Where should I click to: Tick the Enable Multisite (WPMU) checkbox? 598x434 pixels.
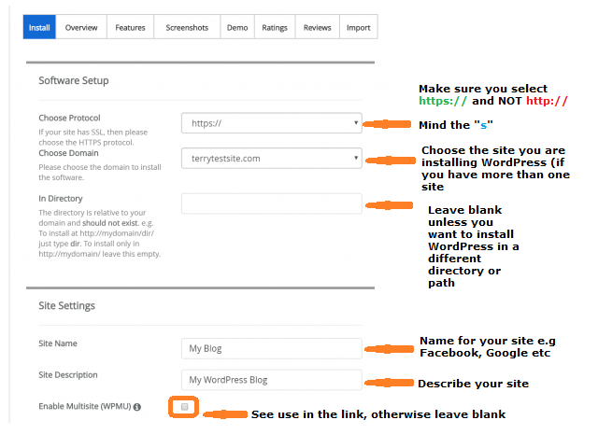(185, 407)
